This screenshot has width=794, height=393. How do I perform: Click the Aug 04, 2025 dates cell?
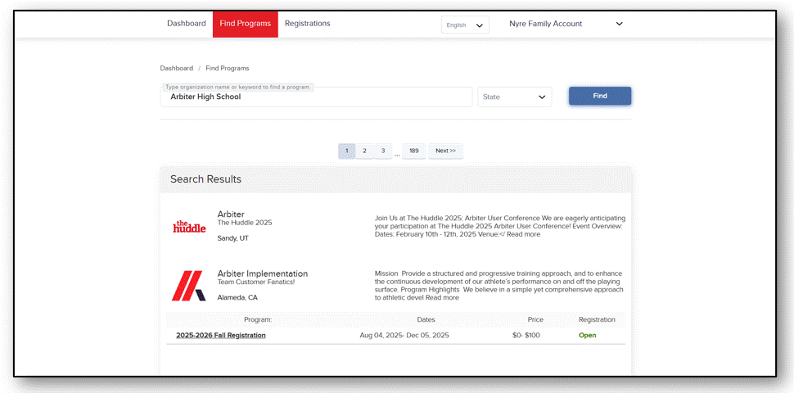tap(404, 335)
